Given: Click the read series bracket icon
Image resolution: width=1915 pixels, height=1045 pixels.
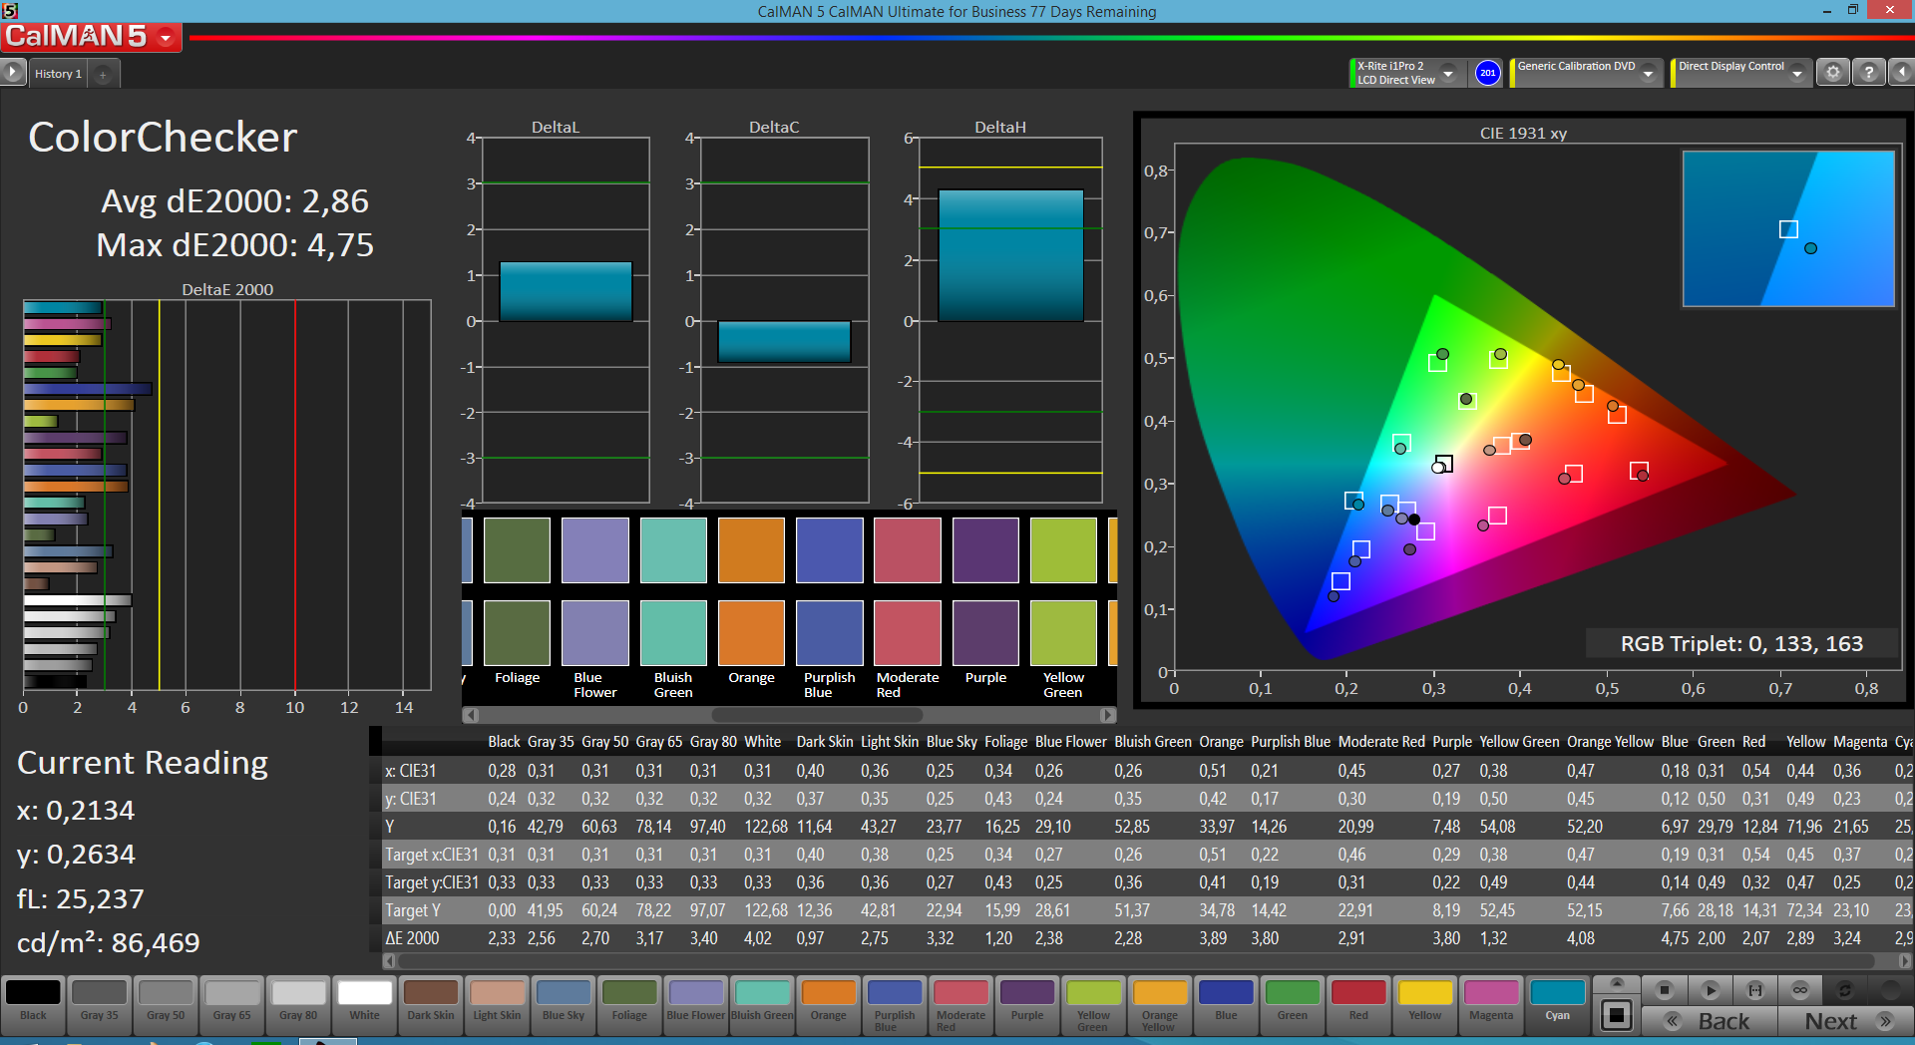Looking at the screenshot, I should 1754,990.
